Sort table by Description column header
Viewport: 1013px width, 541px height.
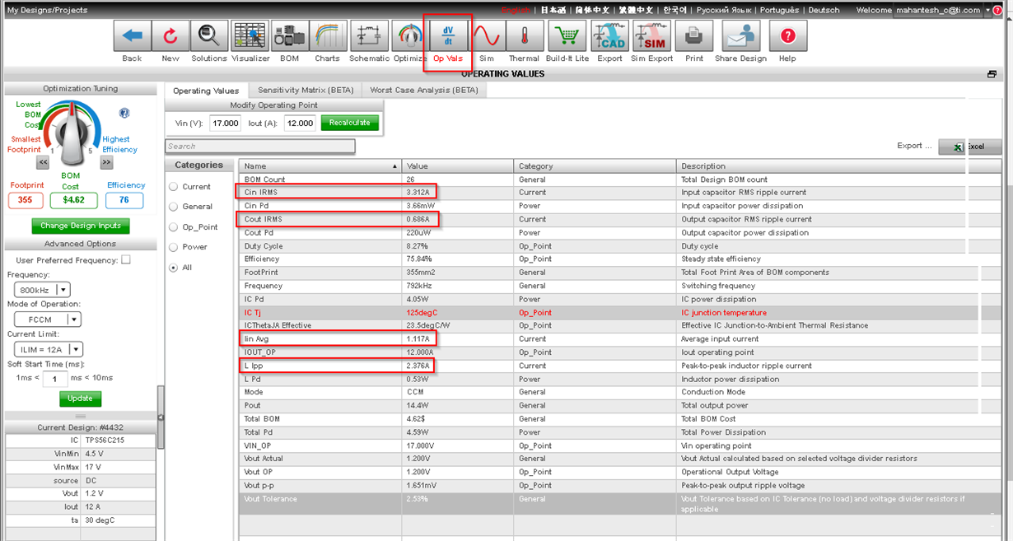click(x=838, y=166)
